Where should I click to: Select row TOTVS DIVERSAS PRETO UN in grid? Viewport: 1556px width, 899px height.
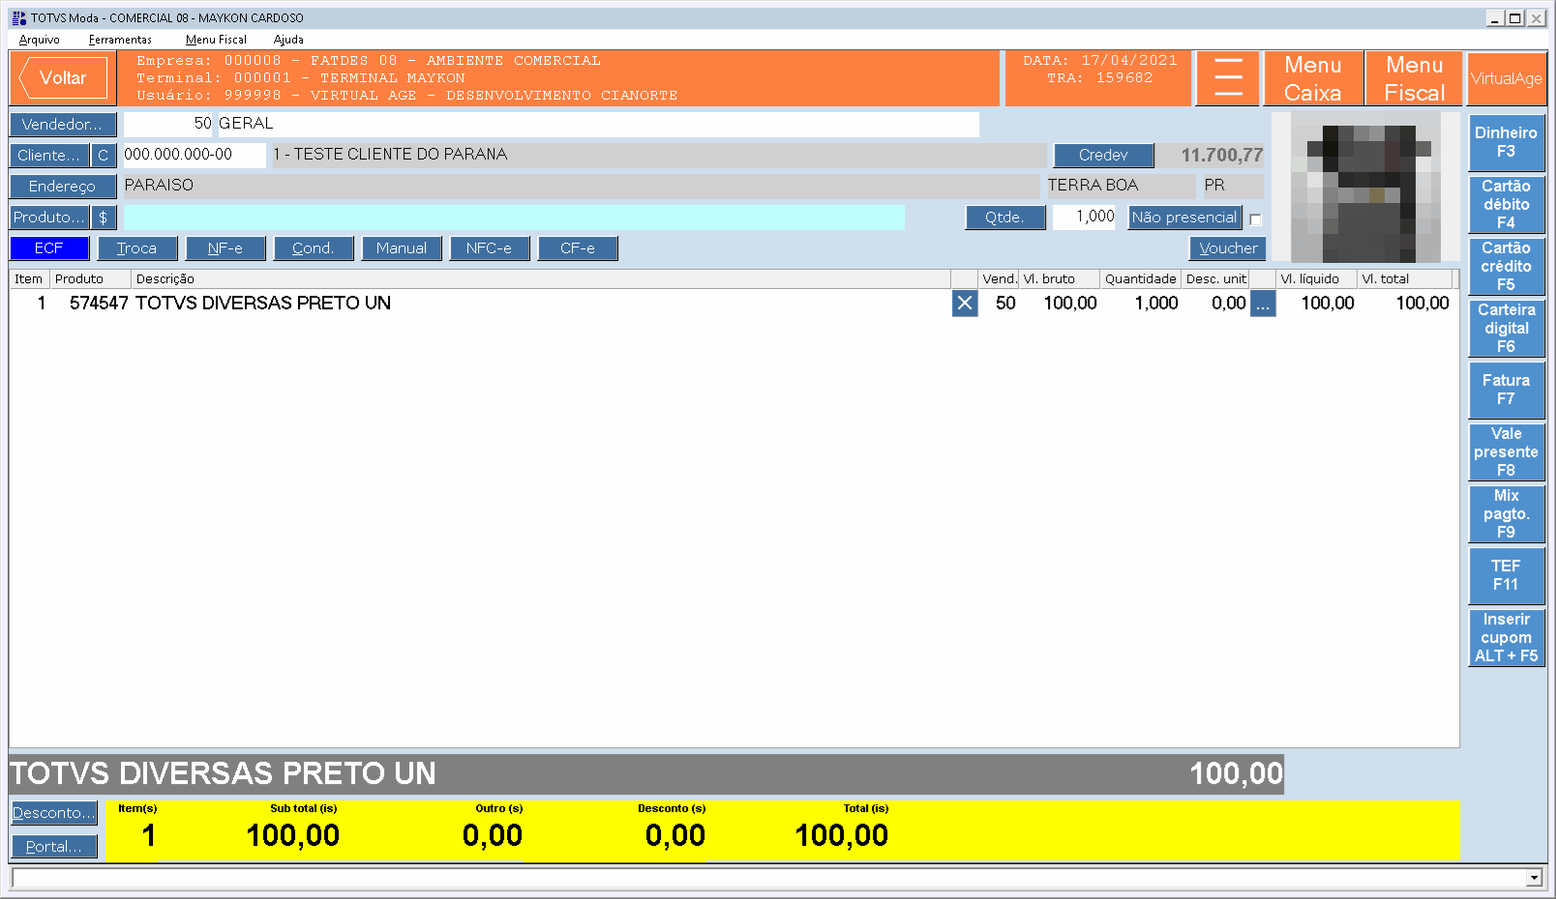733,304
